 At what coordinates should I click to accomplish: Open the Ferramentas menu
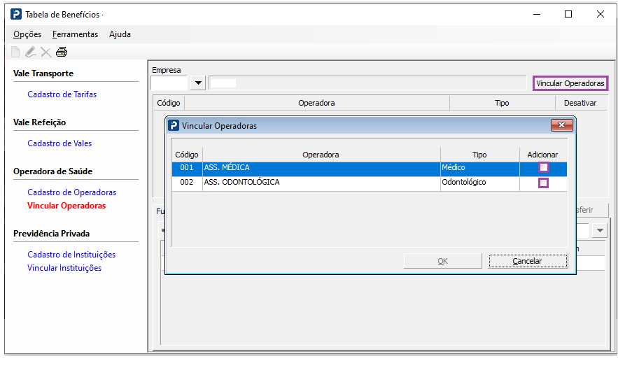(75, 34)
